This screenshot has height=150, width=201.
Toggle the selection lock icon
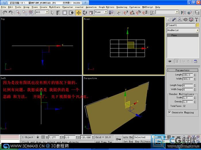coord(38,137)
